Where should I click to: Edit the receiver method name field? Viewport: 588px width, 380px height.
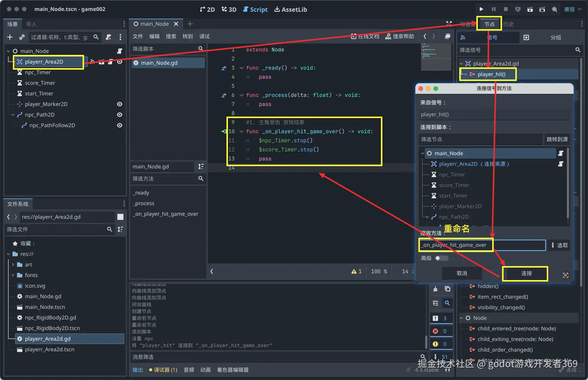(482, 245)
